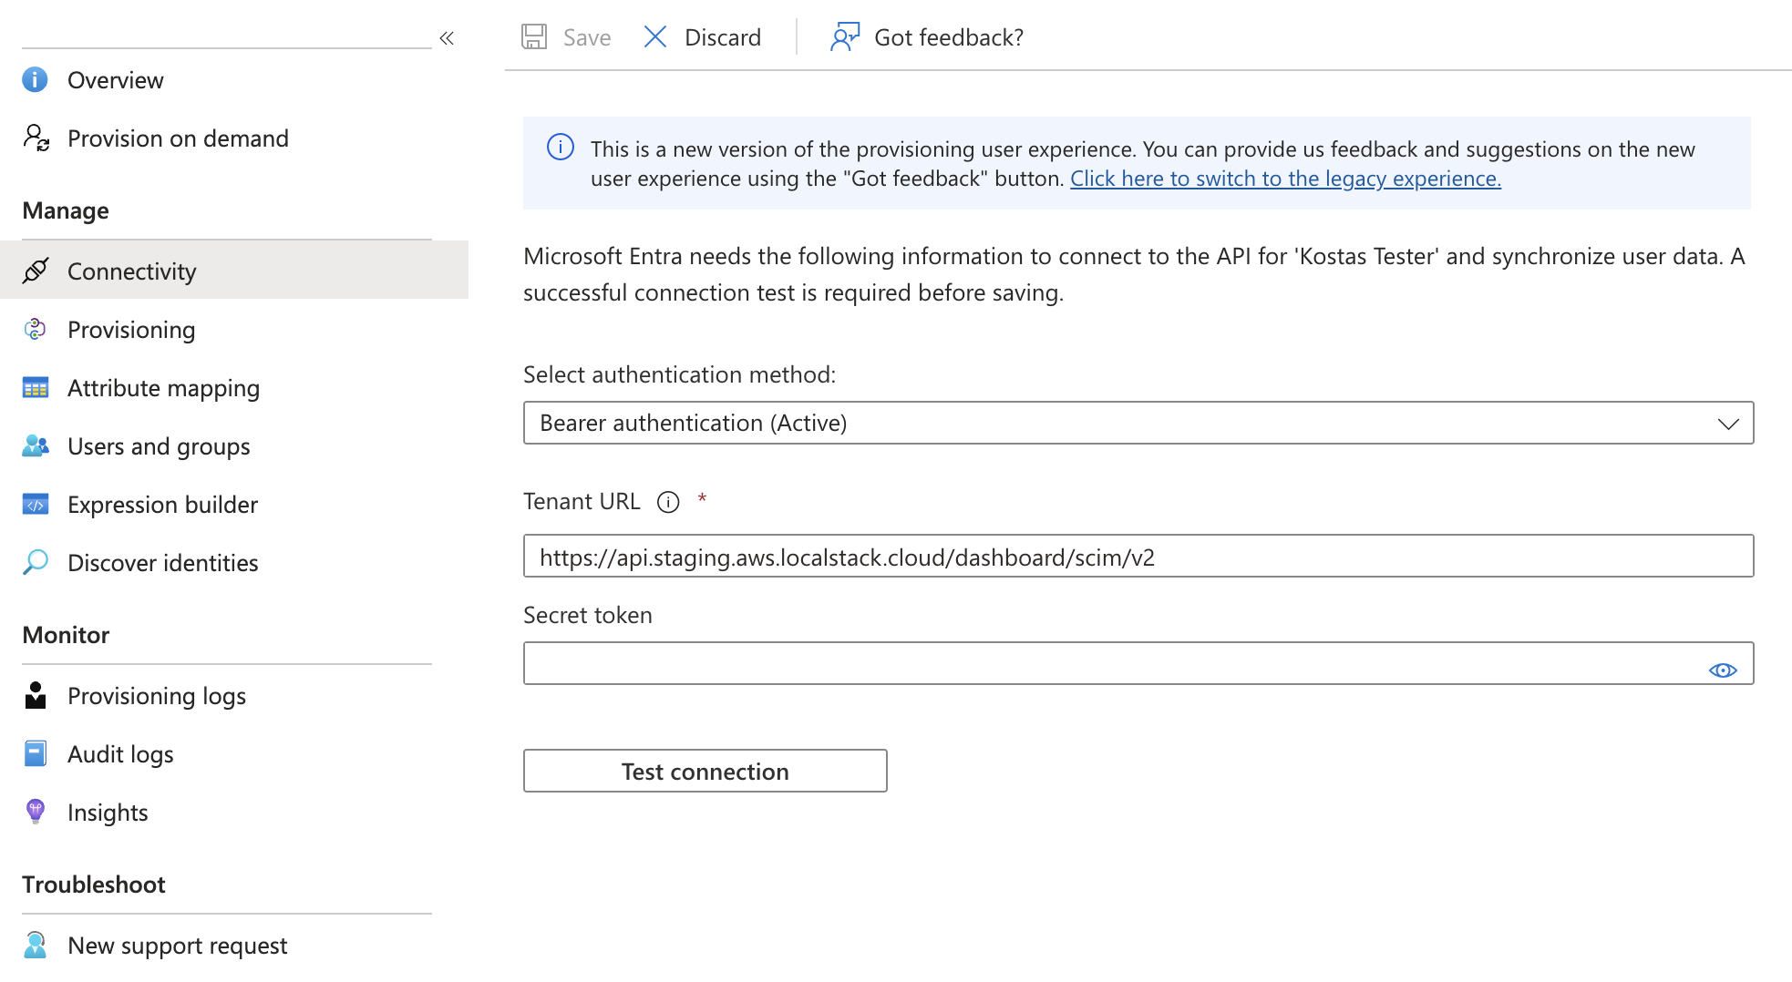Click the Save floppy disk icon

pyautogui.click(x=534, y=36)
